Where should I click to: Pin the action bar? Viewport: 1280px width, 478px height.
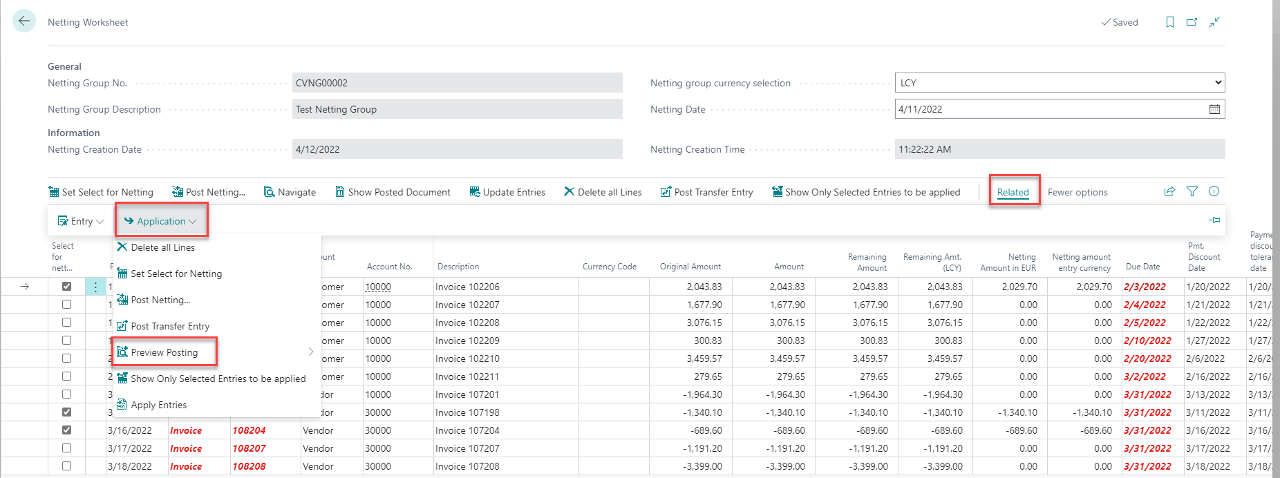[1214, 220]
